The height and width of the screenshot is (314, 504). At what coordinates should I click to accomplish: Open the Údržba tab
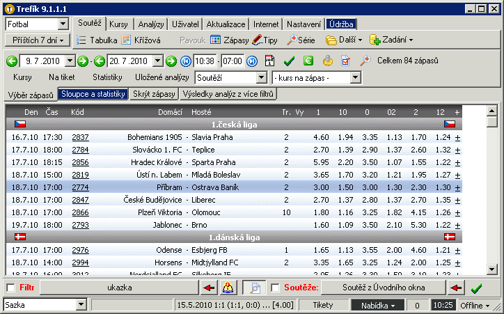pyautogui.click(x=341, y=24)
